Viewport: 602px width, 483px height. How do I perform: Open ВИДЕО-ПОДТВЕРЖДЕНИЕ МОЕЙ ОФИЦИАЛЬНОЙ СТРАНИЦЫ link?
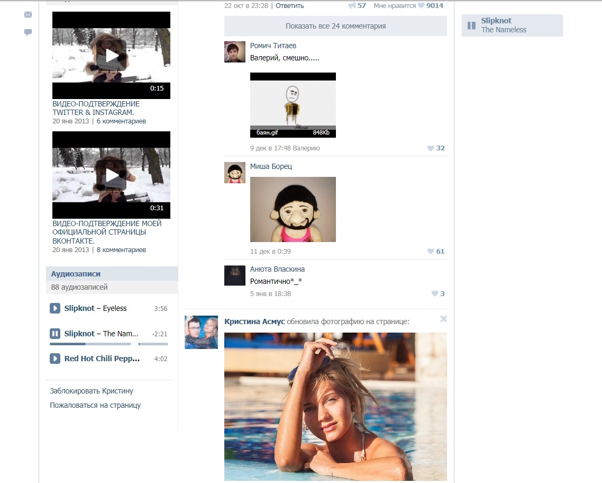coord(107,232)
